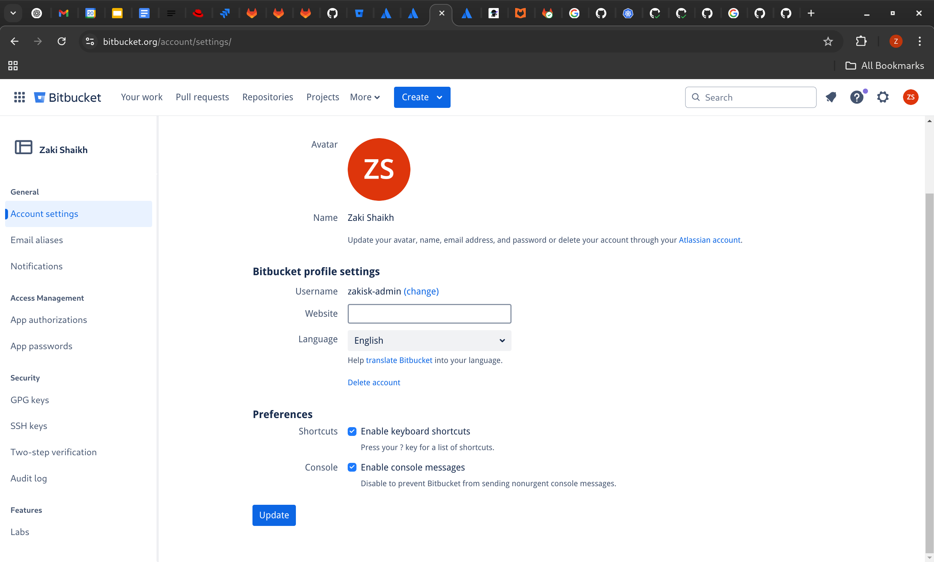Open the Atlassian app switcher grid icon
Image resolution: width=934 pixels, height=562 pixels.
[19, 97]
